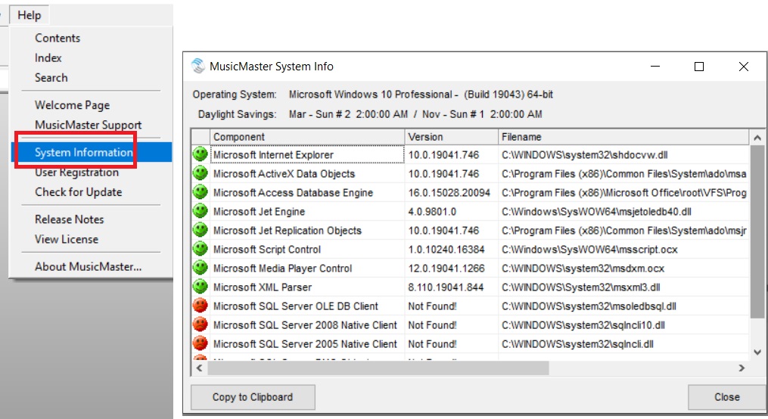Click version value 4.0.9801.0

click(x=432, y=212)
